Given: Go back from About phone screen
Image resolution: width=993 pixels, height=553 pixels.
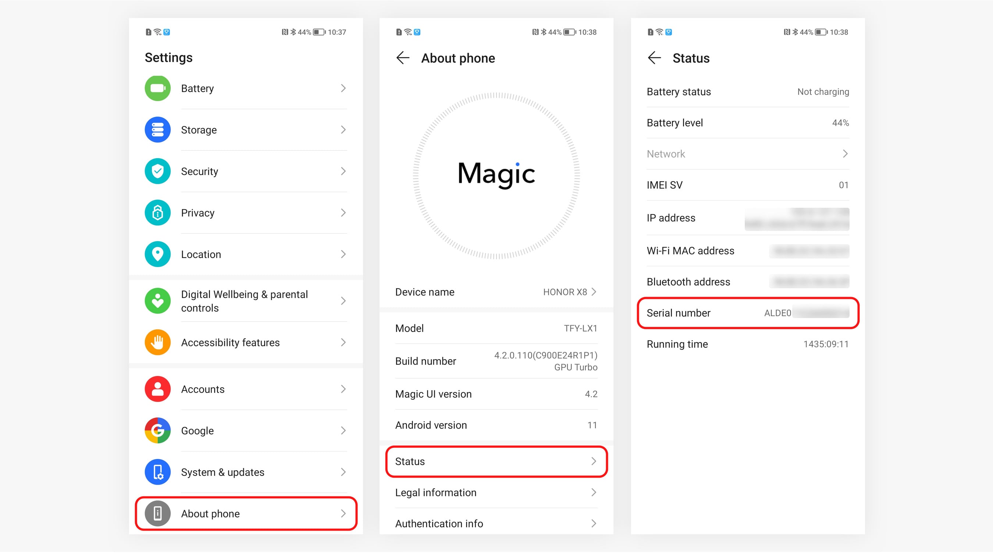Looking at the screenshot, I should 402,58.
